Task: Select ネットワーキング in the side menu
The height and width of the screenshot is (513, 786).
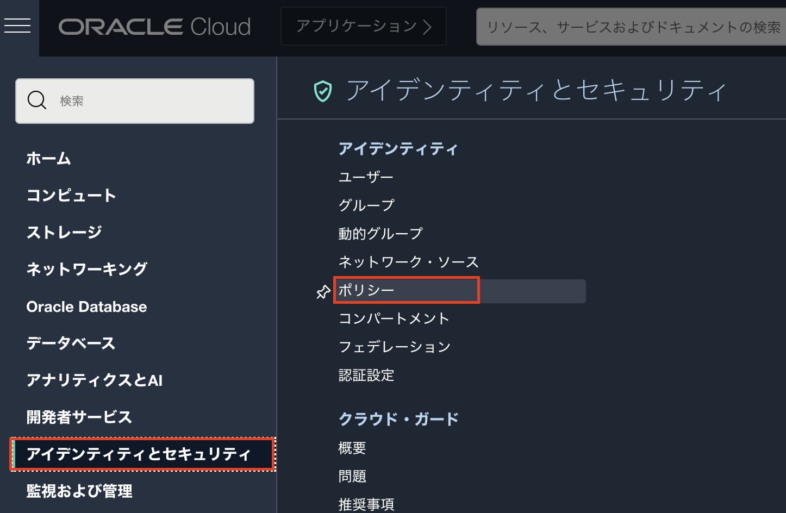Action: coord(87,270)
